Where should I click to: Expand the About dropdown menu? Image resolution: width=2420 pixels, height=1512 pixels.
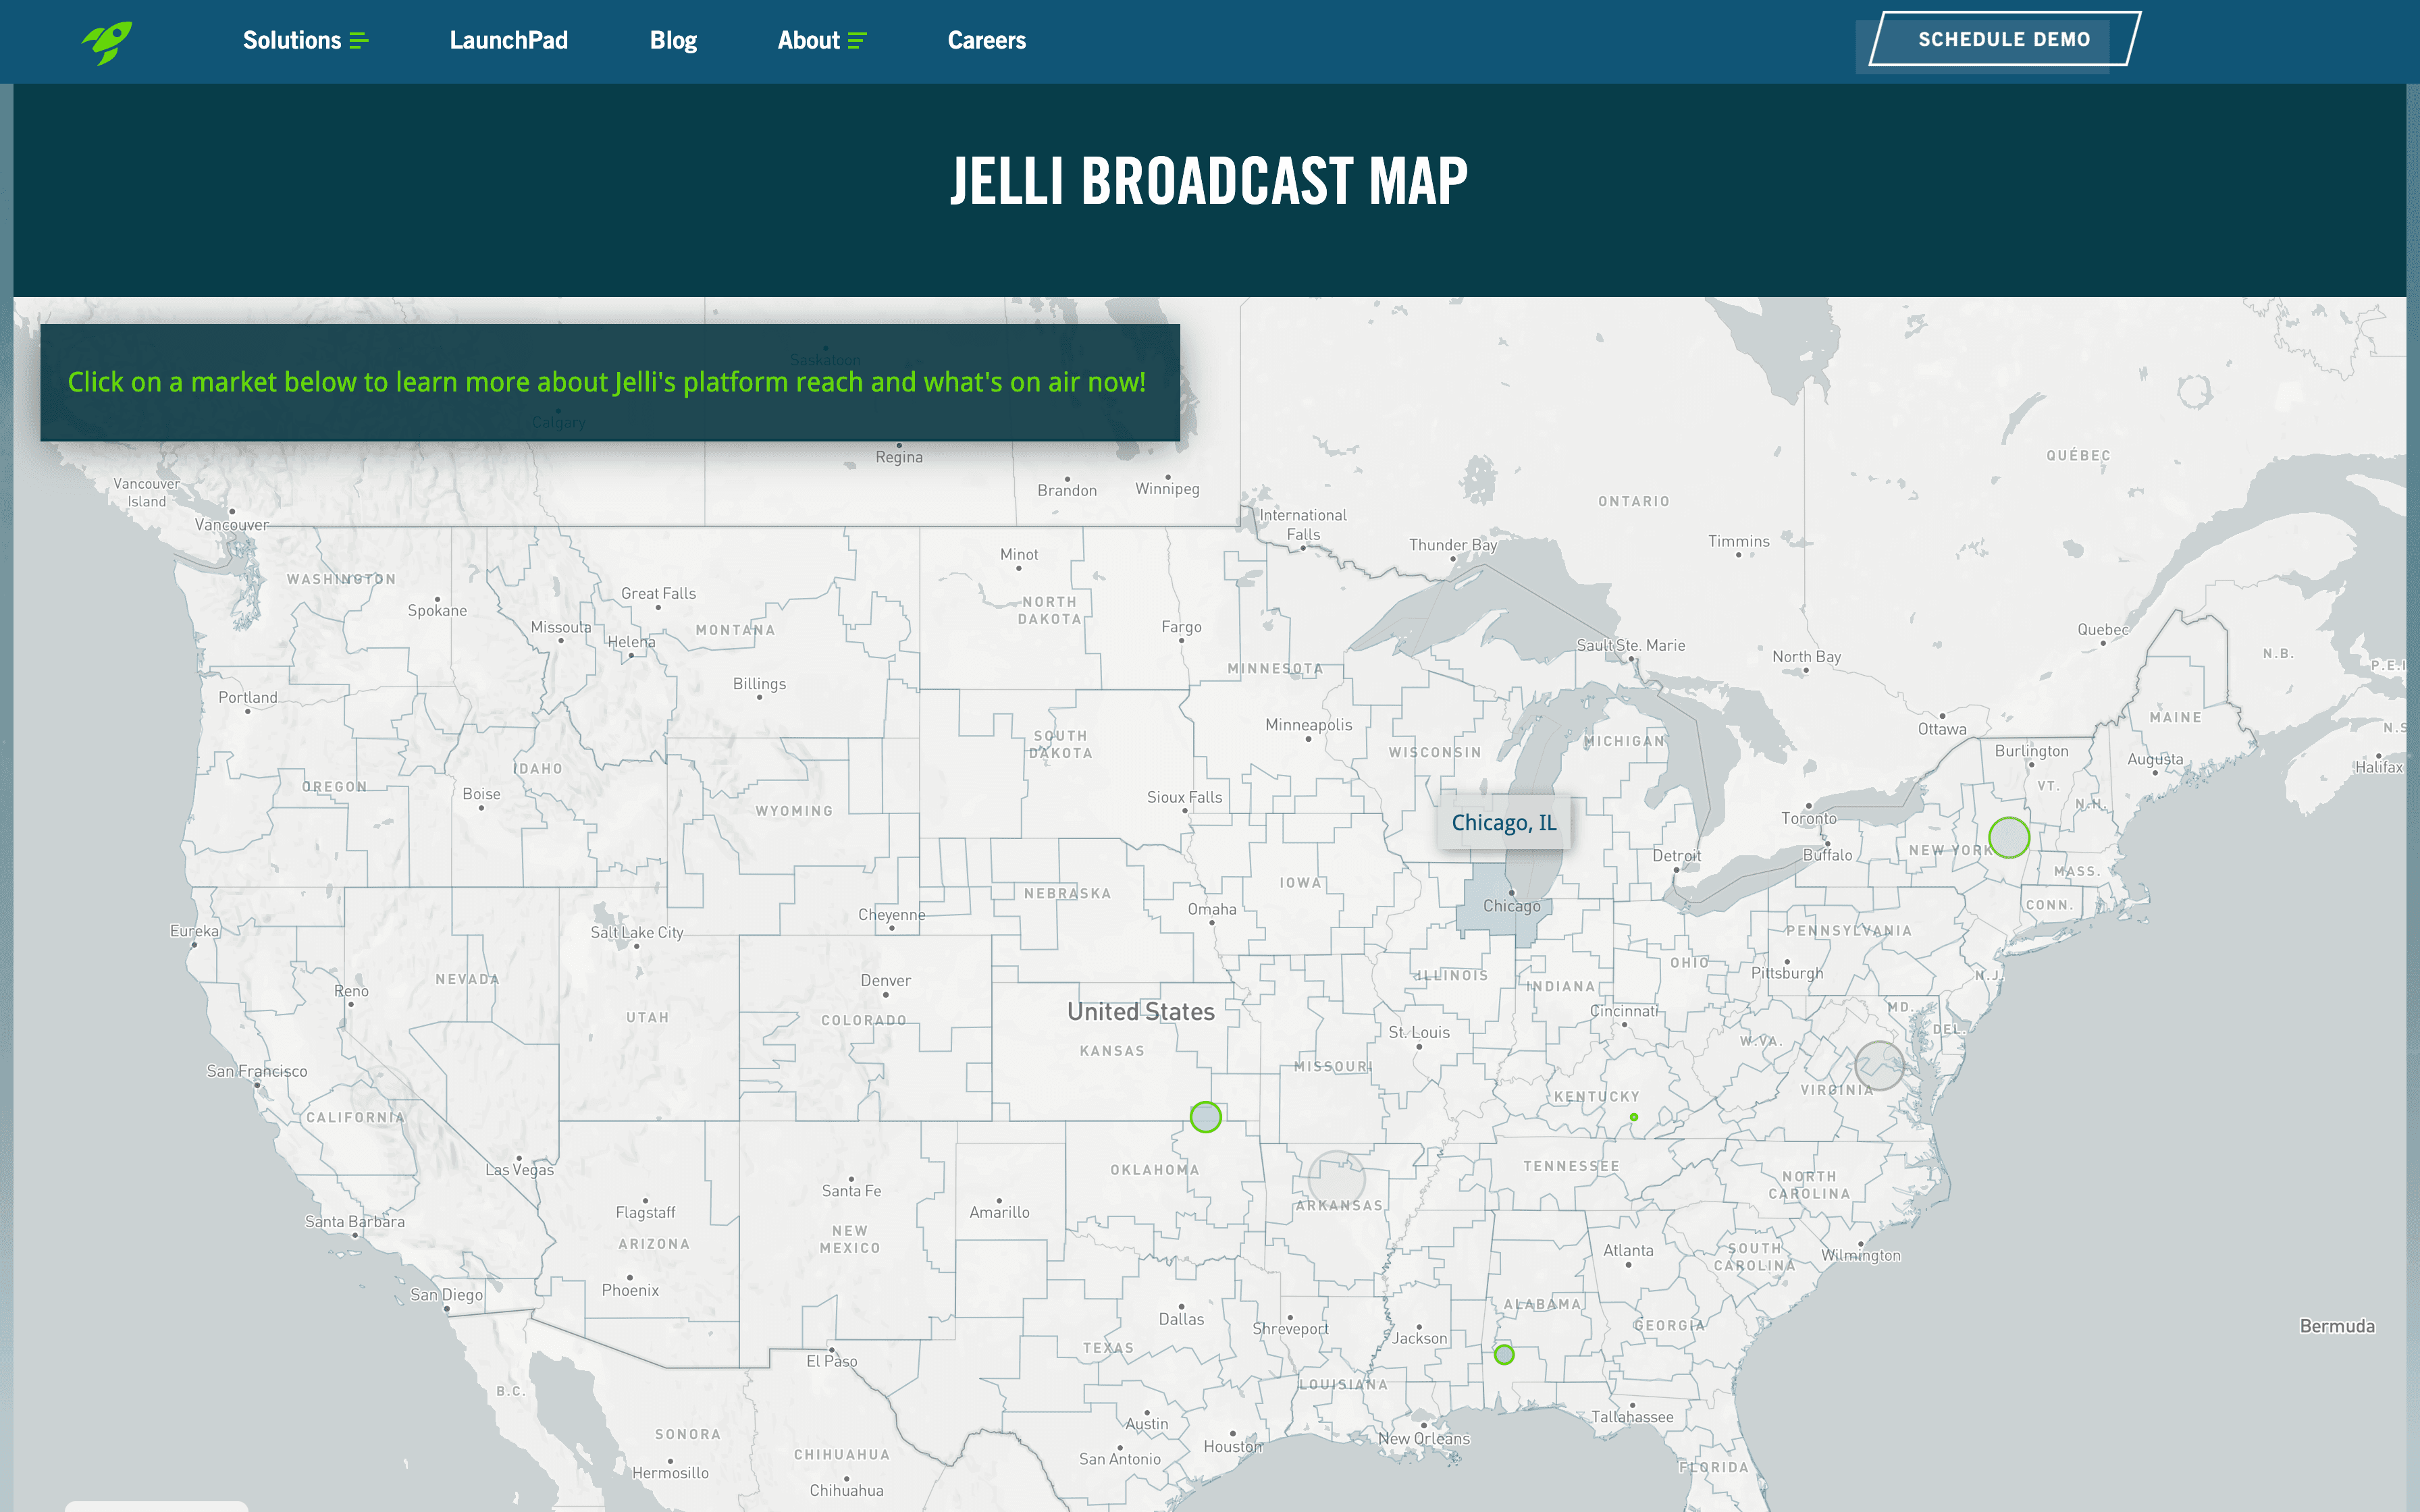tap(820, 40)
